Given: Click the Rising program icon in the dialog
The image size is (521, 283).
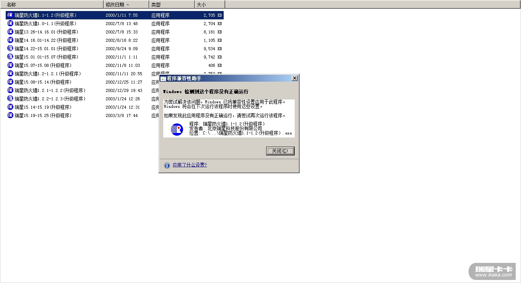Looking at the screenshot, I should (x=177, y=129).
